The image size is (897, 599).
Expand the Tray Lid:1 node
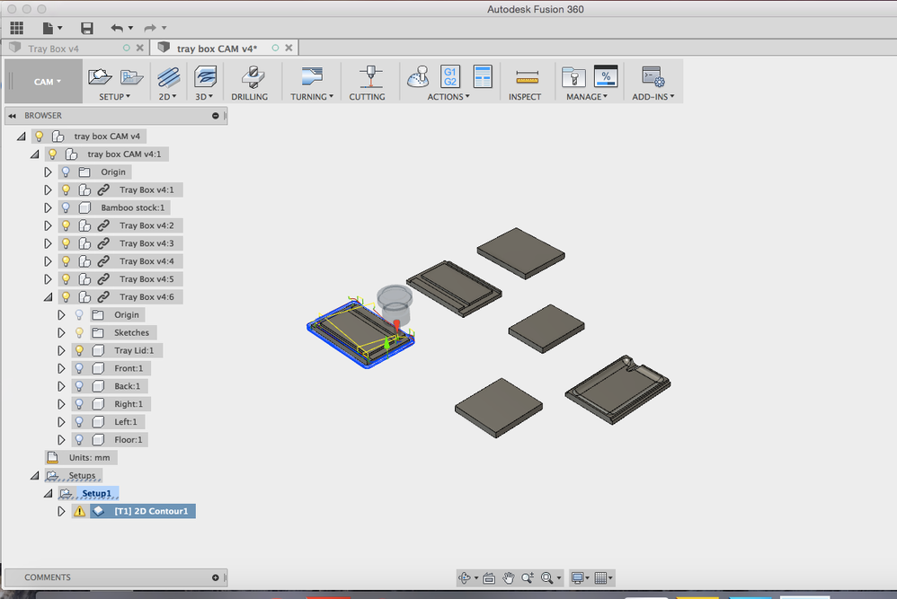tap(61, 350)
